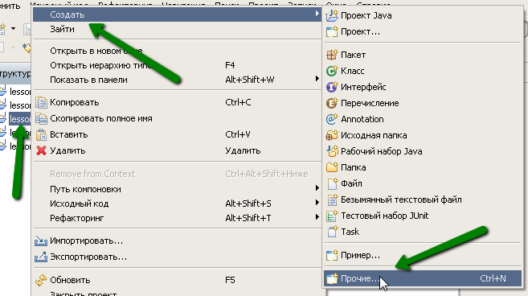Screen dimensions: 528x296
Task: Click the purple Интерфейс icon
Action: pos(332,87)
